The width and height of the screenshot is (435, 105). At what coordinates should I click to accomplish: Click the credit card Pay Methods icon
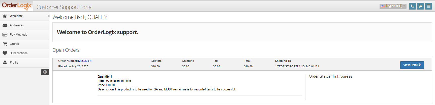pos(5,35)
